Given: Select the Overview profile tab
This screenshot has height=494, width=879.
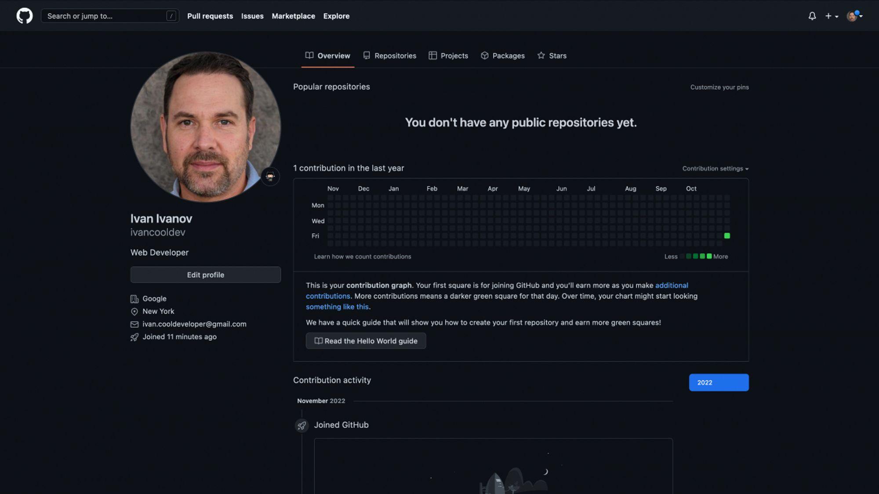Looking at the screenshot, I should click(x=327, y=55).
